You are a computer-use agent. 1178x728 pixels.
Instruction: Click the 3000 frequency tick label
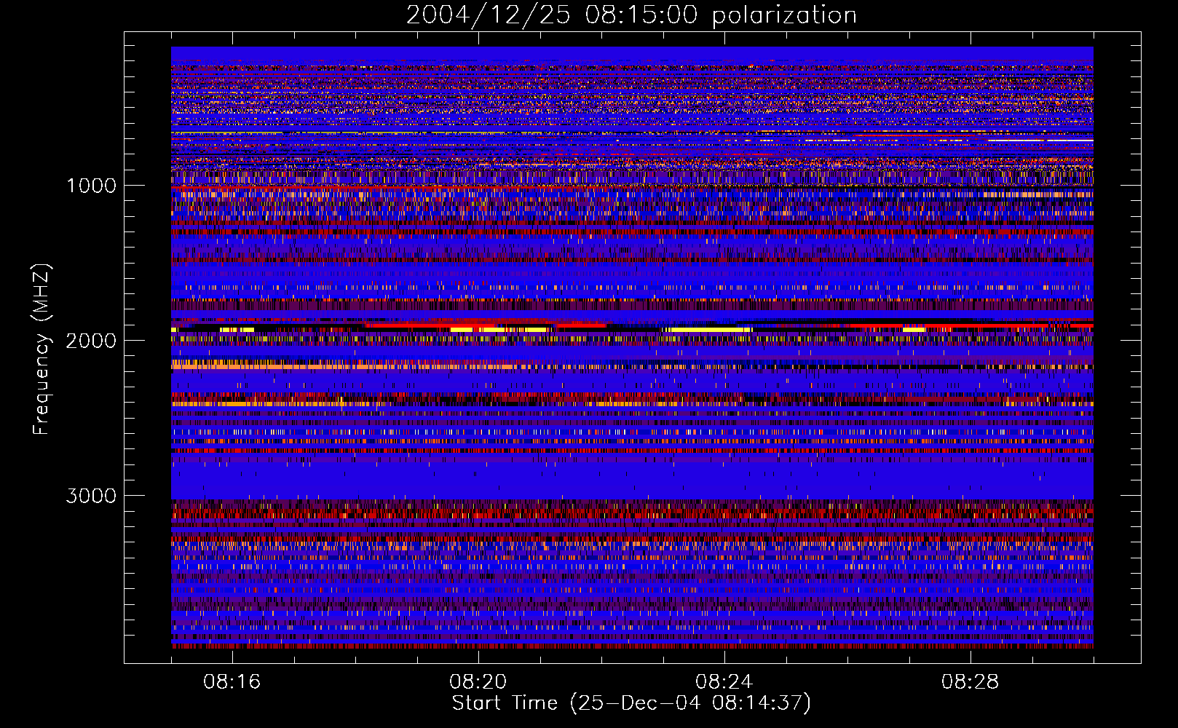point(91,496)
